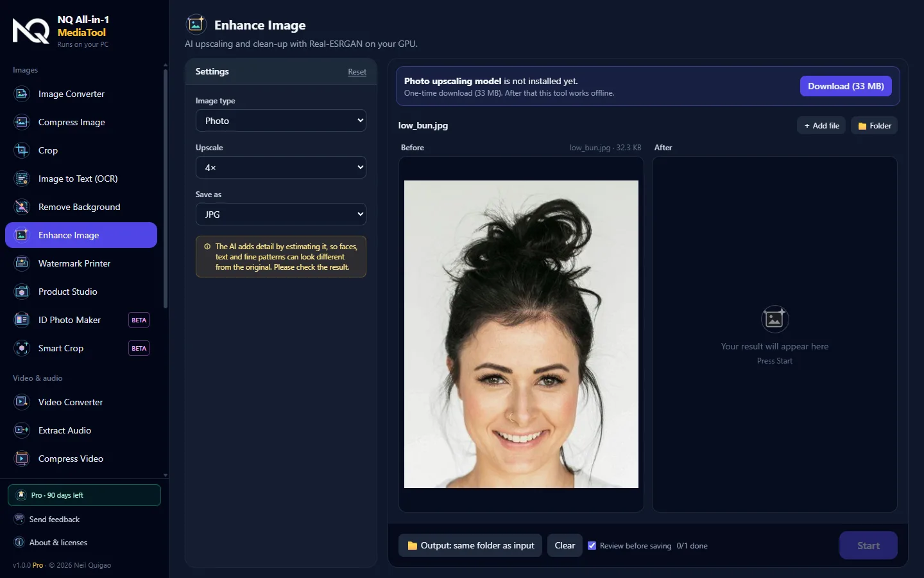Click the Enhance Image sidebar icon

pyautogui.click(x=22, y=235)
